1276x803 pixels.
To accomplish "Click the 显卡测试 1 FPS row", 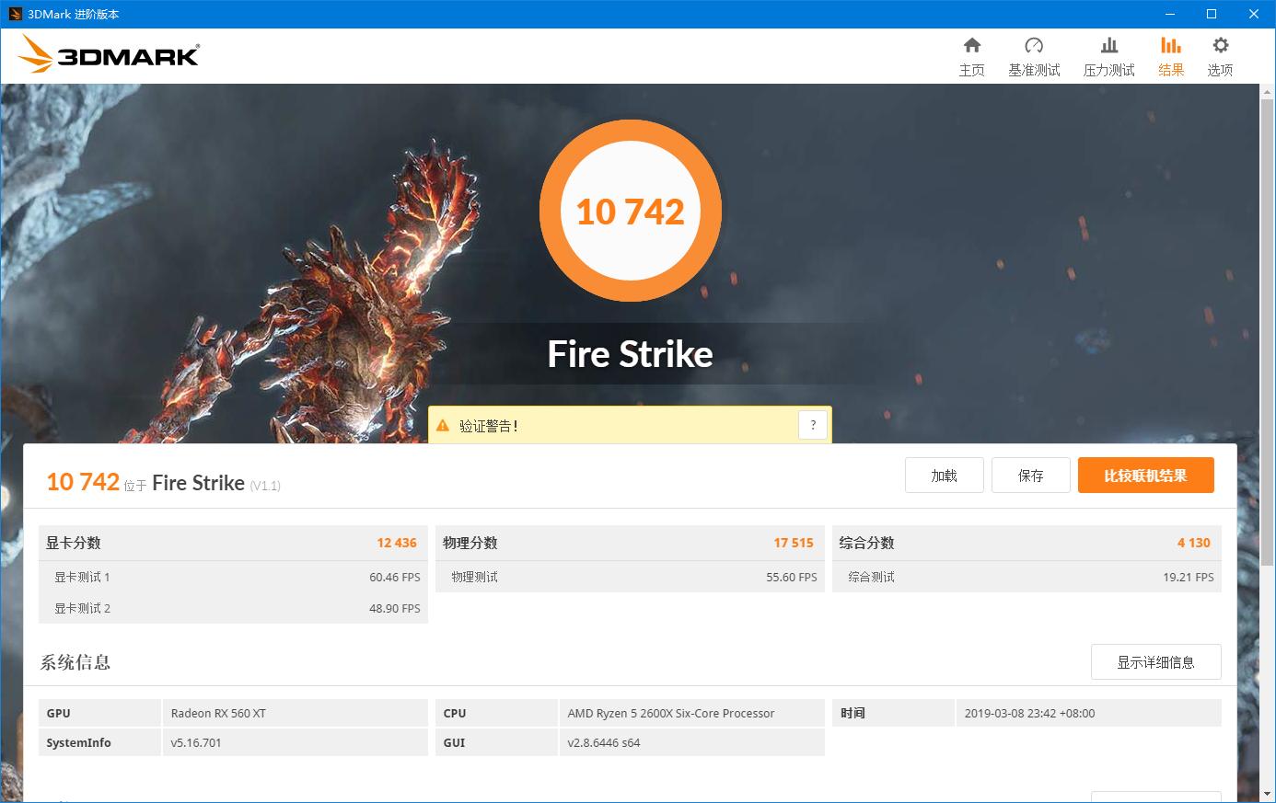I will [233, 578].
